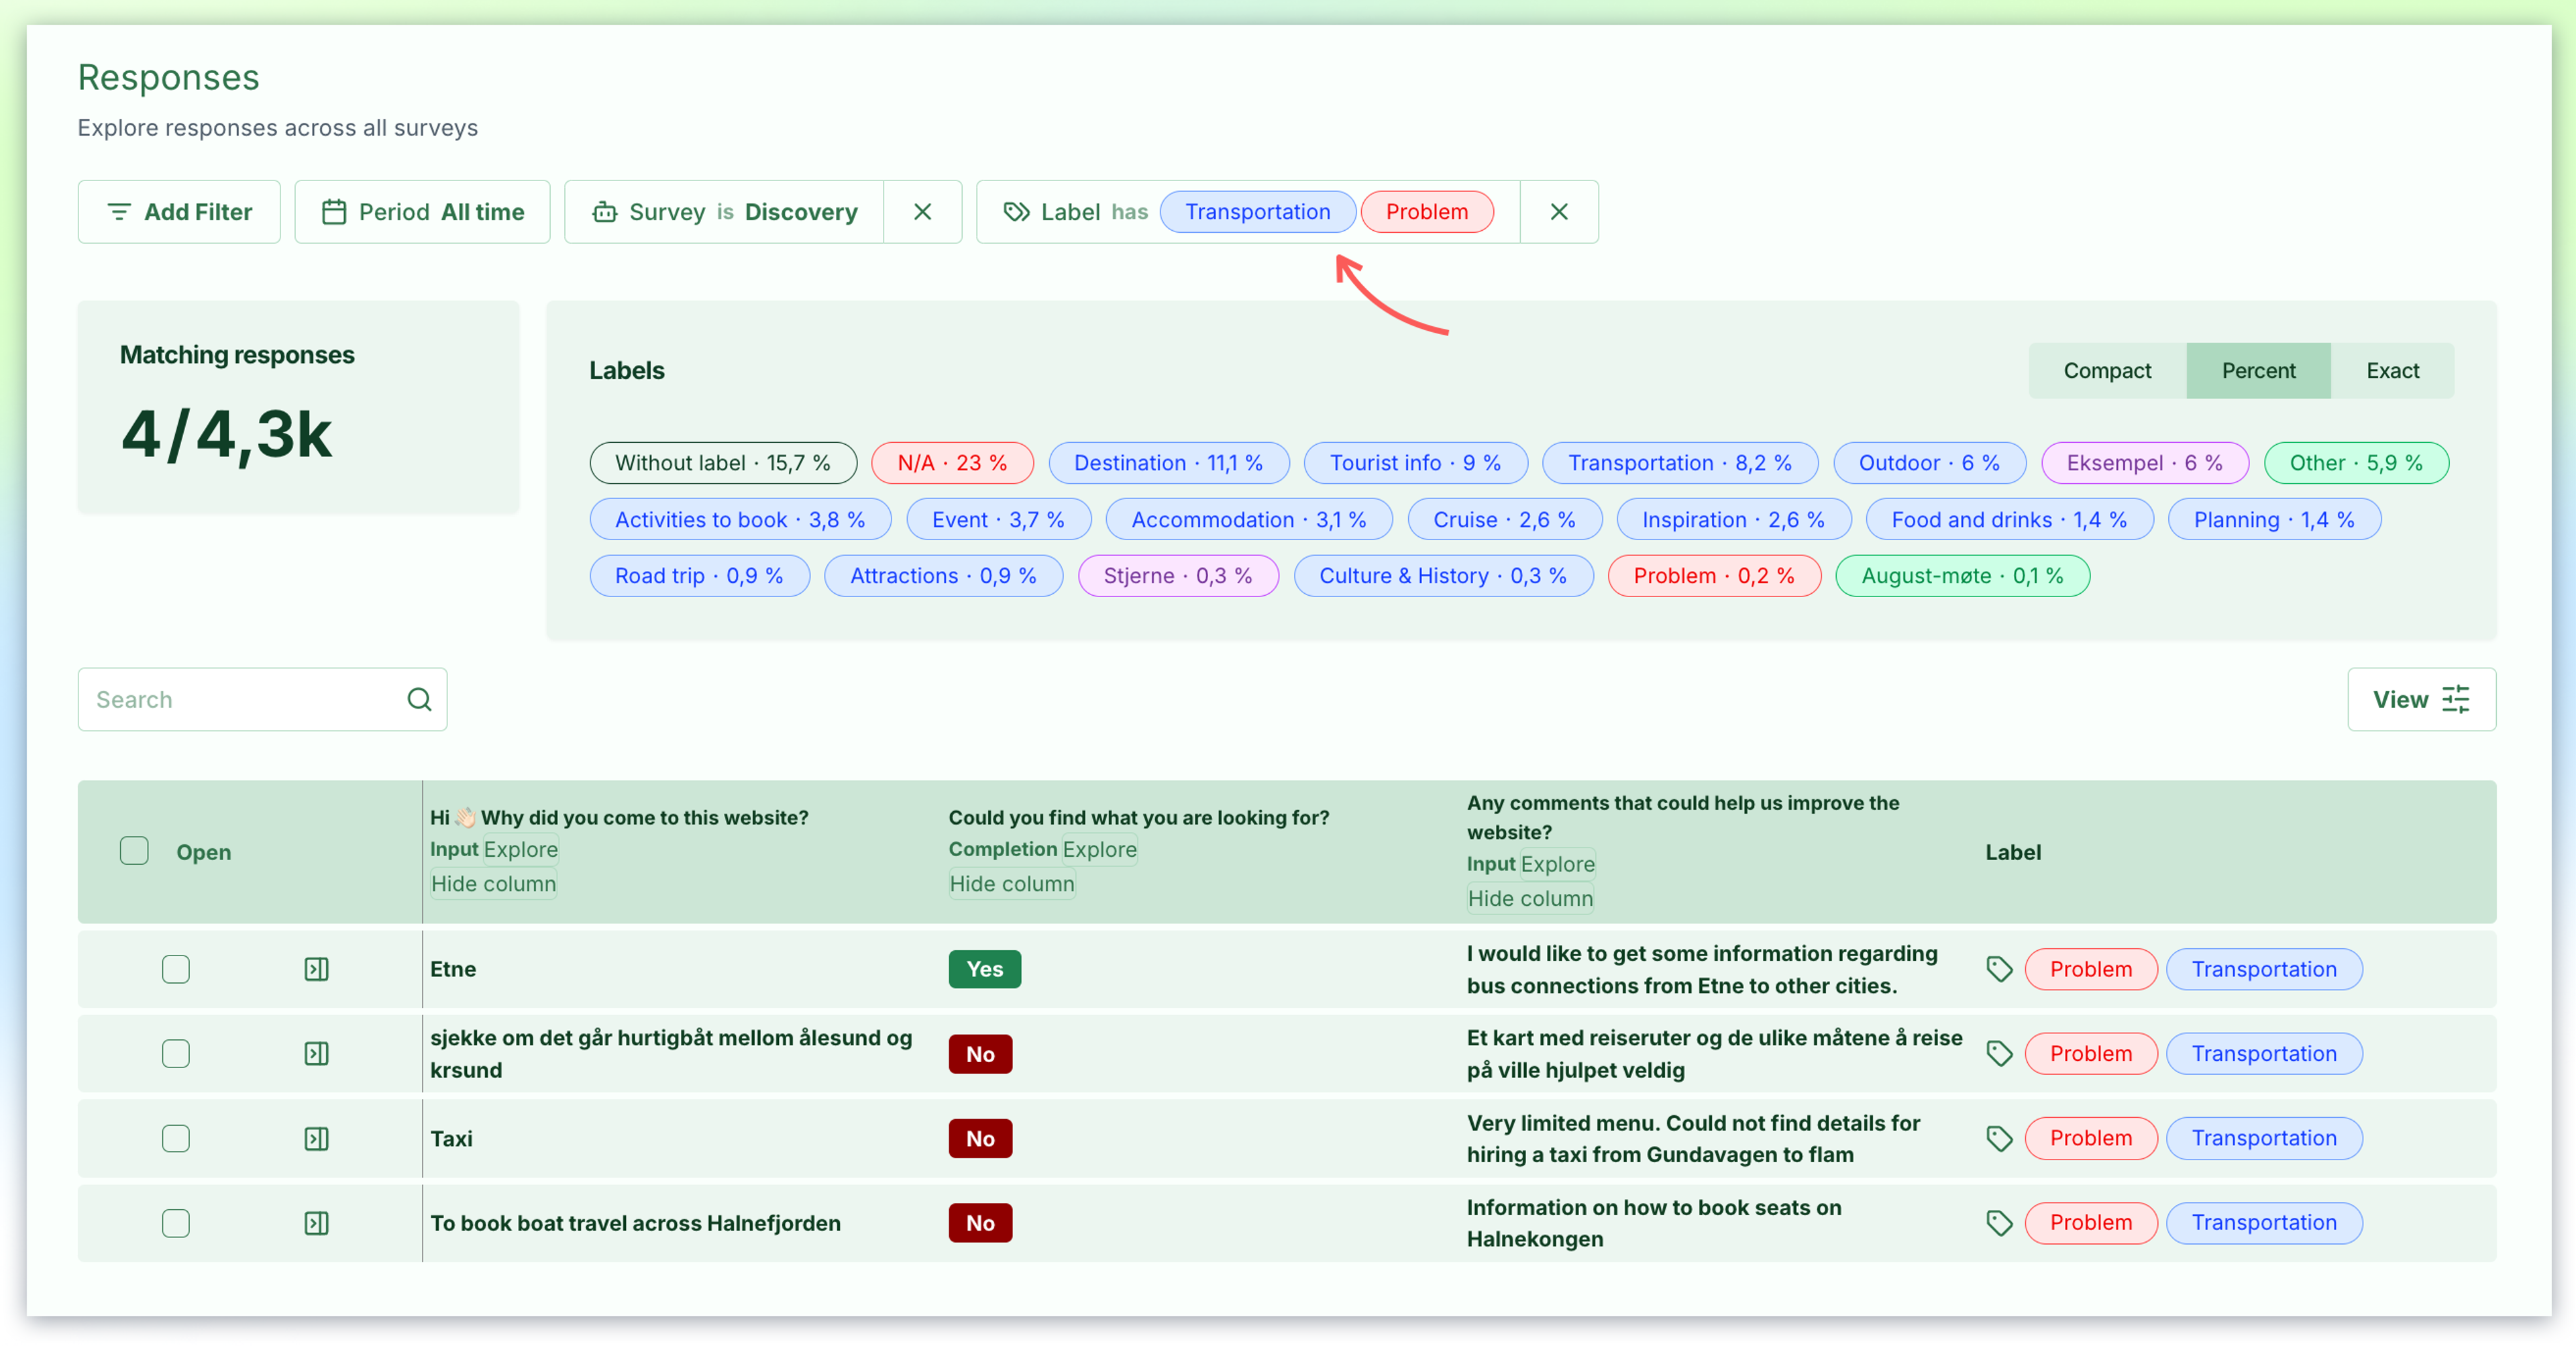Select the Halnefjorden boat travel checkbox
The image size is (2576, 1346).
176,1223
